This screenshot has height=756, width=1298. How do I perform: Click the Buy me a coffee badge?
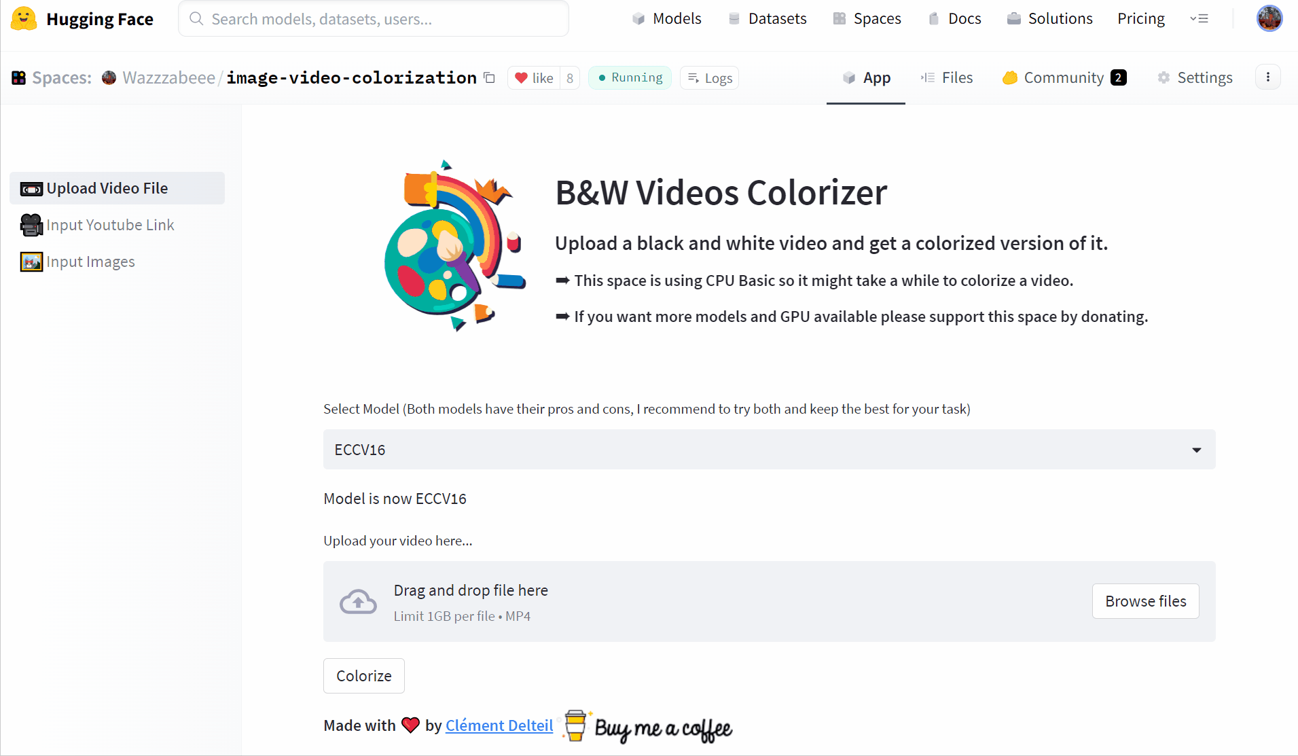pos(647,726)
